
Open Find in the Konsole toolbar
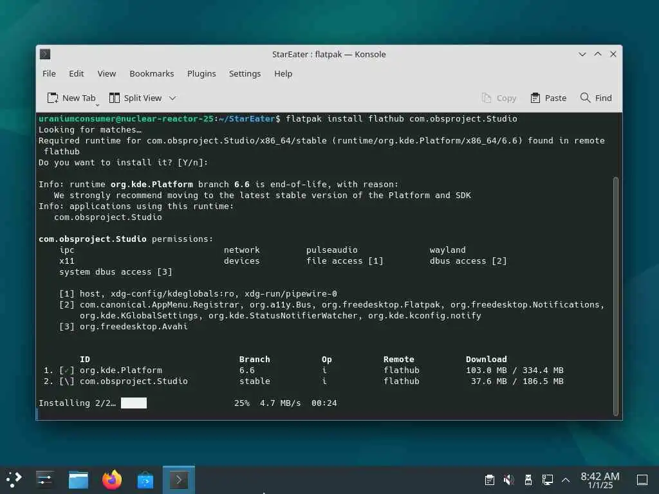596,98
